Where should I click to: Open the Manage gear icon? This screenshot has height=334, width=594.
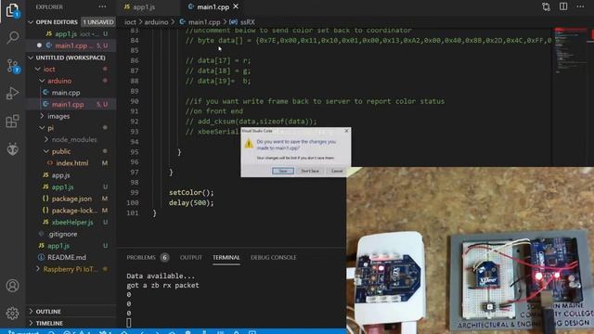pos(12,314)
